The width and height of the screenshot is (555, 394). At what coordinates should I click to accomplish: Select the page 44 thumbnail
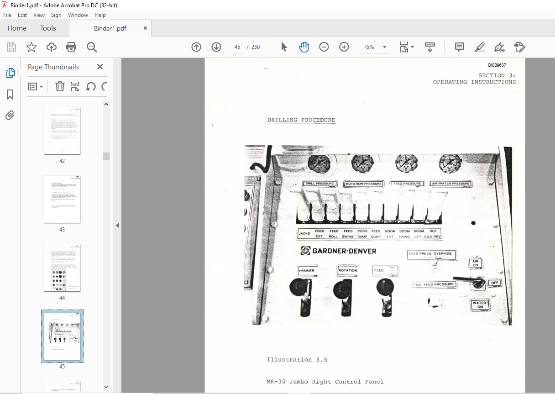coord(62,268)
